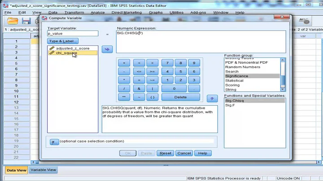Select row 5 header in data grid
This screenshot has width=323, height=181.
coord(16,63)
